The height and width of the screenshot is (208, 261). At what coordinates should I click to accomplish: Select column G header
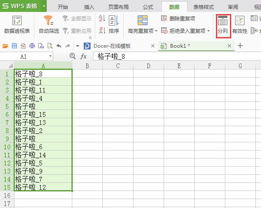tap(240, 66)
